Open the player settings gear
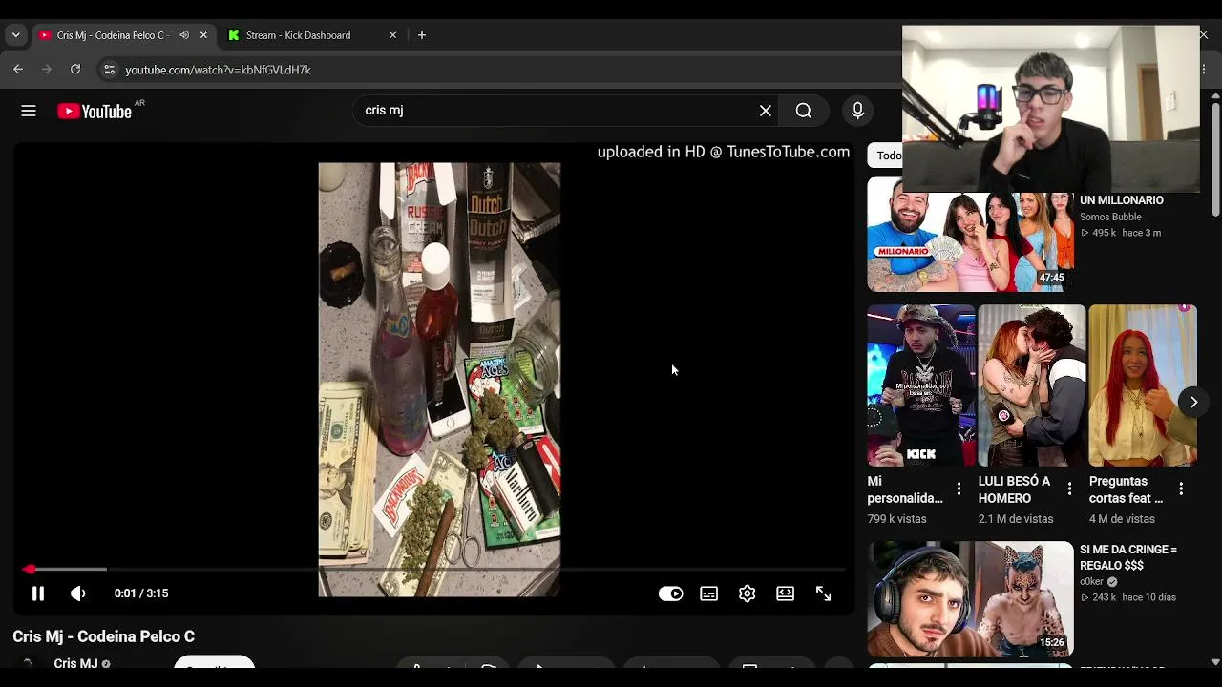This screenshot has width=1222, height=687. (748, 593)
